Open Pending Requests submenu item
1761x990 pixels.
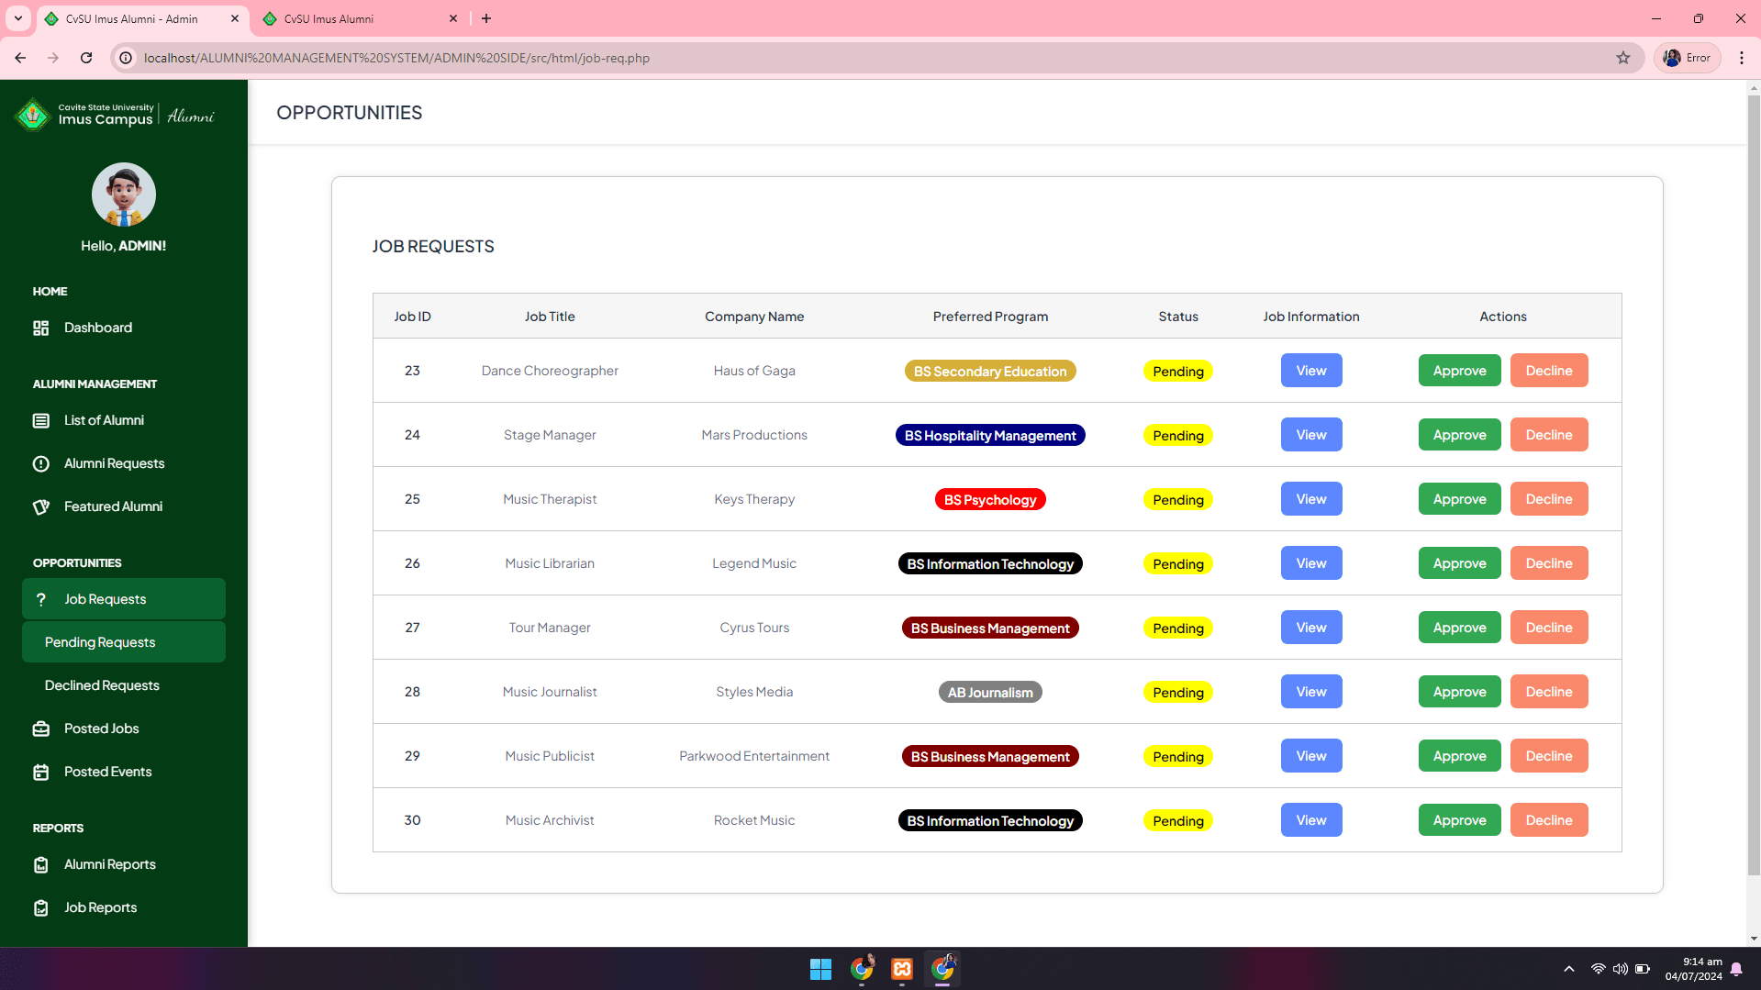tap(124, 642)
